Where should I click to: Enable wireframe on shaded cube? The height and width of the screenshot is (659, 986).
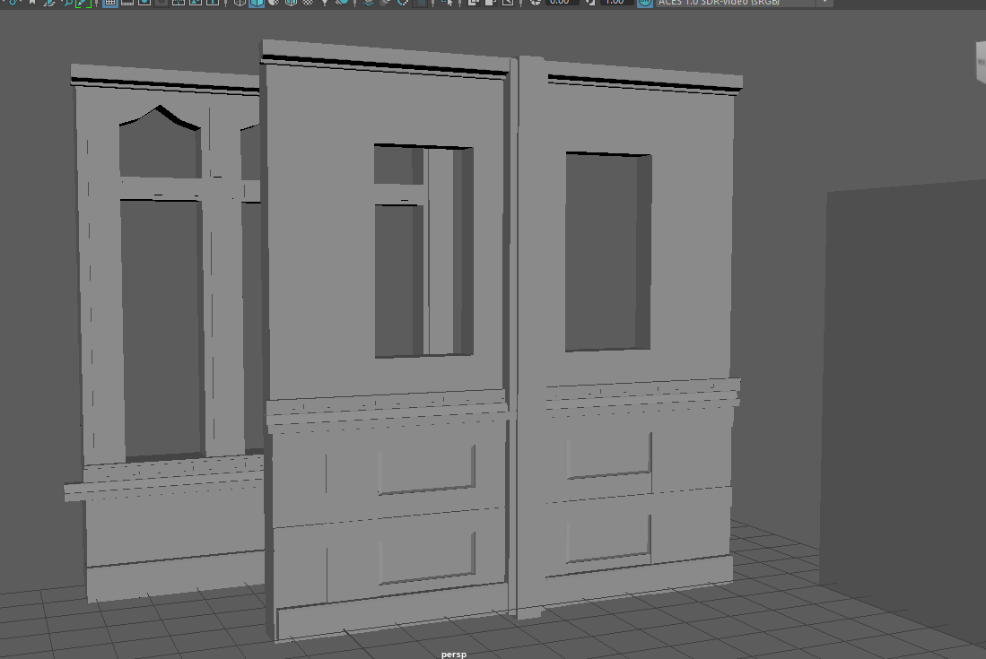(x=291, y=3)
